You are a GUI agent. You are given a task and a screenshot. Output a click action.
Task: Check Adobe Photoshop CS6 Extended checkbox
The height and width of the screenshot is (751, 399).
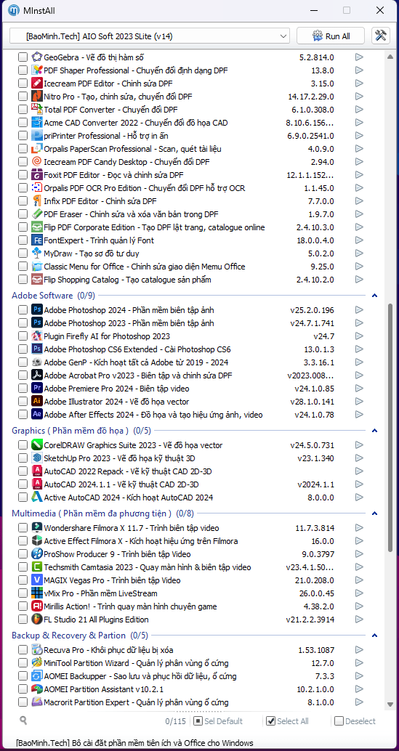coord(23,349)
